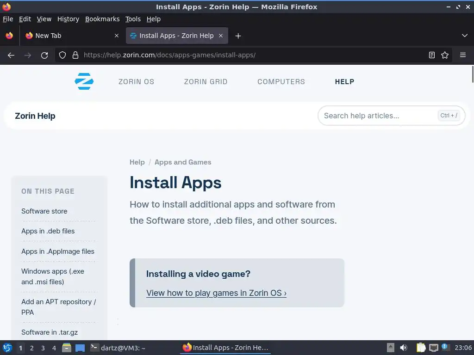
Task: Switch to workspace 3
Action: coord(43,348)
